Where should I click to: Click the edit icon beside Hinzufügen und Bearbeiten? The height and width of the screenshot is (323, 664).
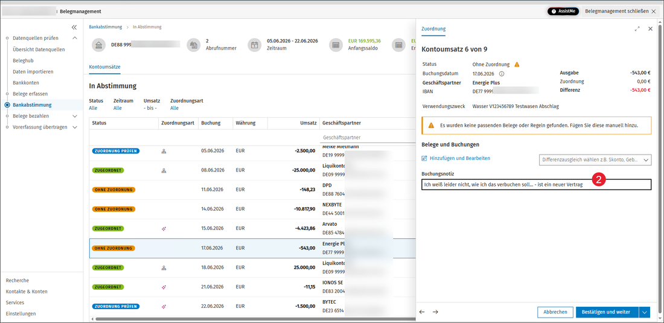click(424, 158)
